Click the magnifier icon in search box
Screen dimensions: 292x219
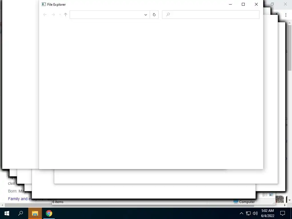tap(168, 14)
